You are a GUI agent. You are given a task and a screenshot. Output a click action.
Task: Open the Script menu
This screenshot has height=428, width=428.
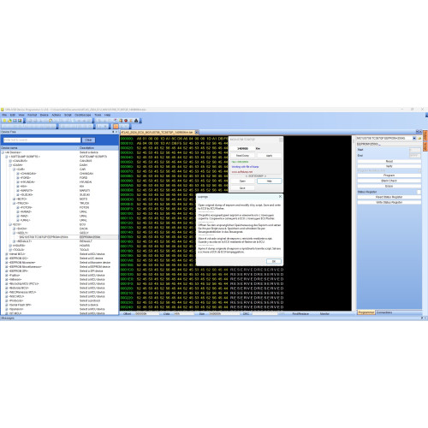pos(68,115)
